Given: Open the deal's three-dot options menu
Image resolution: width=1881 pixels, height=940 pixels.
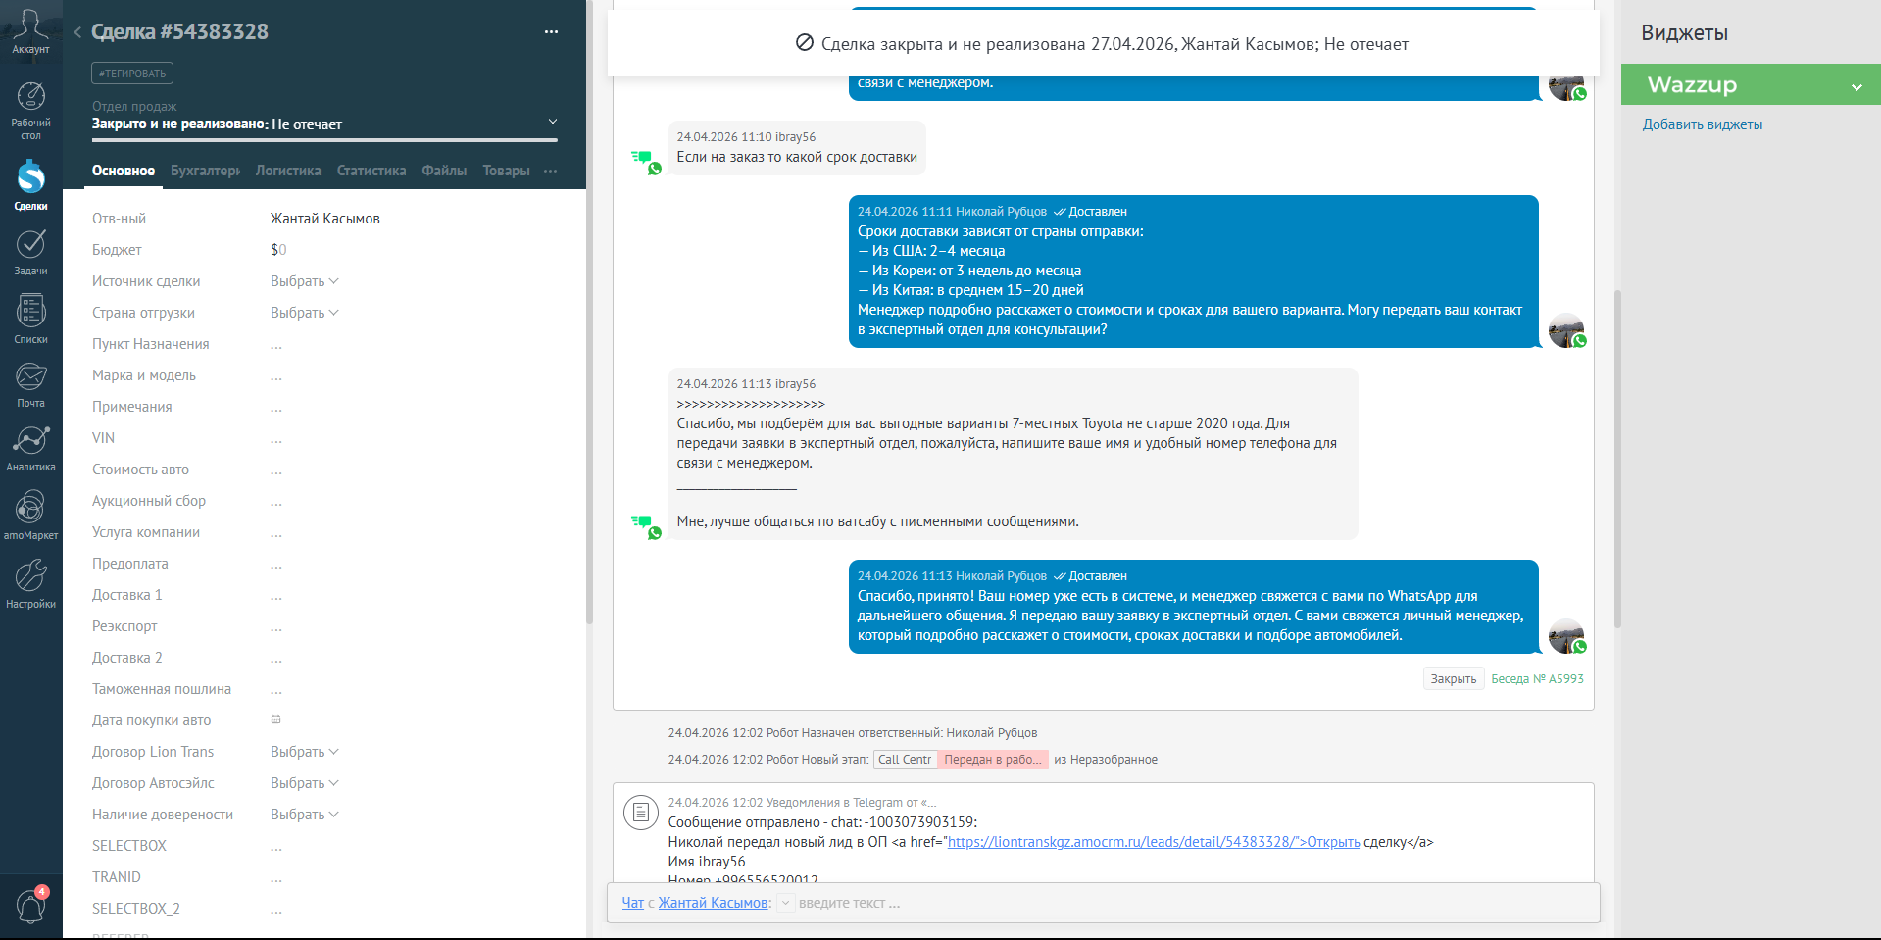Looking at the screenshot, I should [551, 32].
